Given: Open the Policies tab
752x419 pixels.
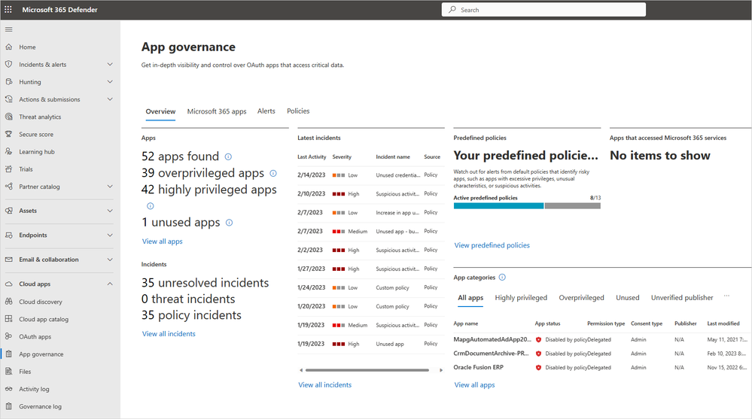Looking at the screenshot, I should 298,111.
